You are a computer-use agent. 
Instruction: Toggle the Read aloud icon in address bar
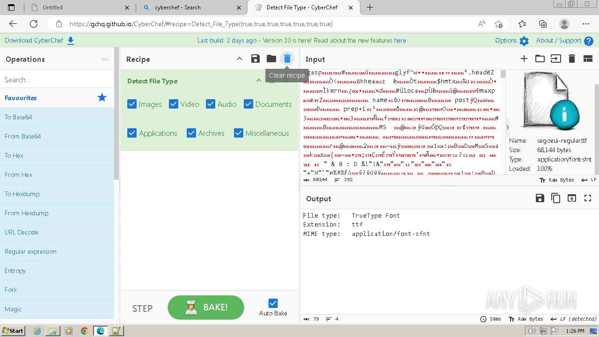pyautogui.click(x=482, y=24)
